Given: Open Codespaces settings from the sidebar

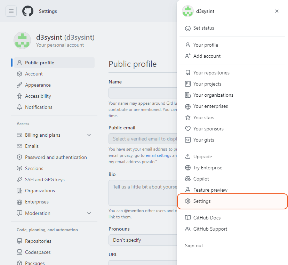Looking at the screenshot, I should [38, 252].
